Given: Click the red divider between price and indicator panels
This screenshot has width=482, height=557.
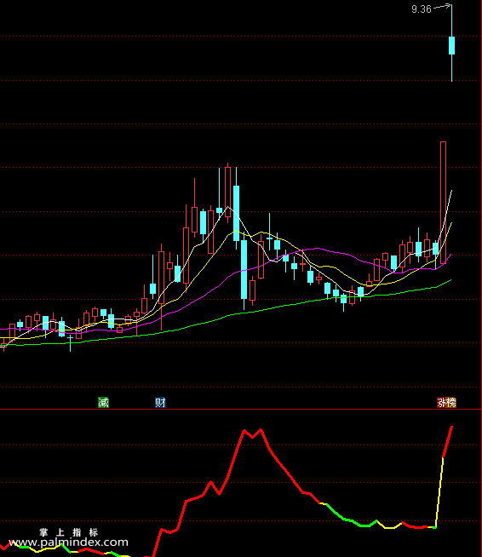Looking at the screenshot, I should 241,410.
